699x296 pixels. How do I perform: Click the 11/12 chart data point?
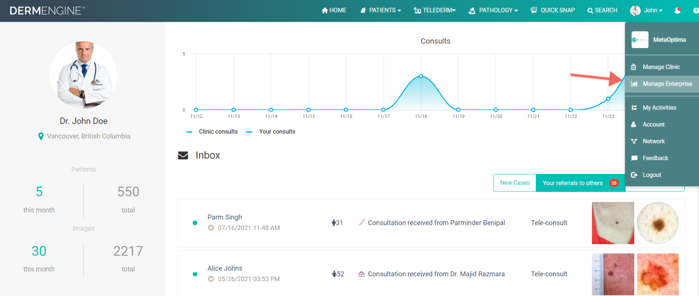click(196, 110)
